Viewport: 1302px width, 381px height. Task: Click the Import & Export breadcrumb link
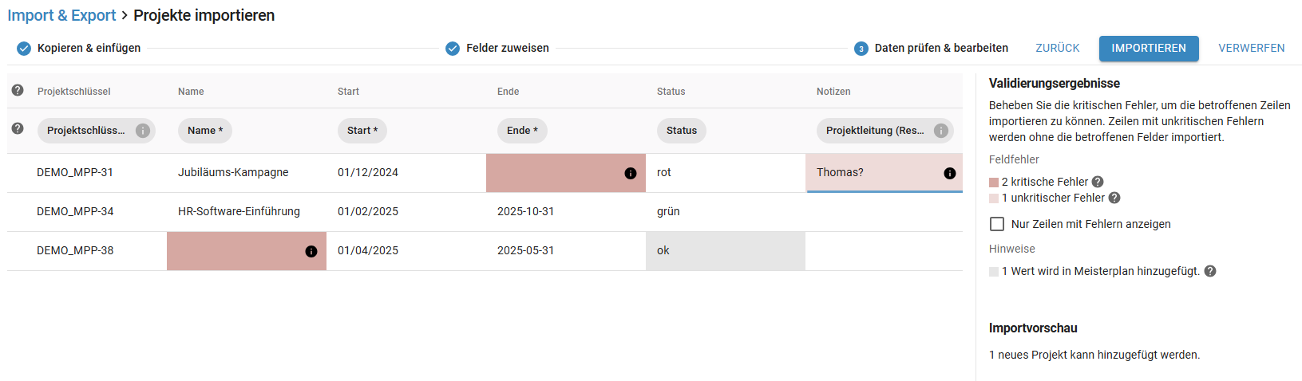pos(61,15)
